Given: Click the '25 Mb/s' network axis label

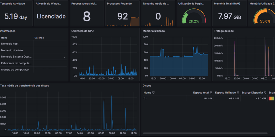Looking at the screenshot, I should [218, 38].
